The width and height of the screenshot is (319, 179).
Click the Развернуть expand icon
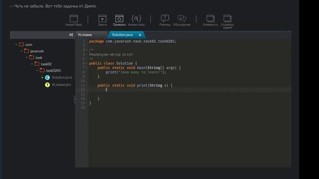(210, 18)
